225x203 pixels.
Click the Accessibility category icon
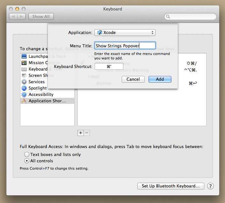(24, 94)
